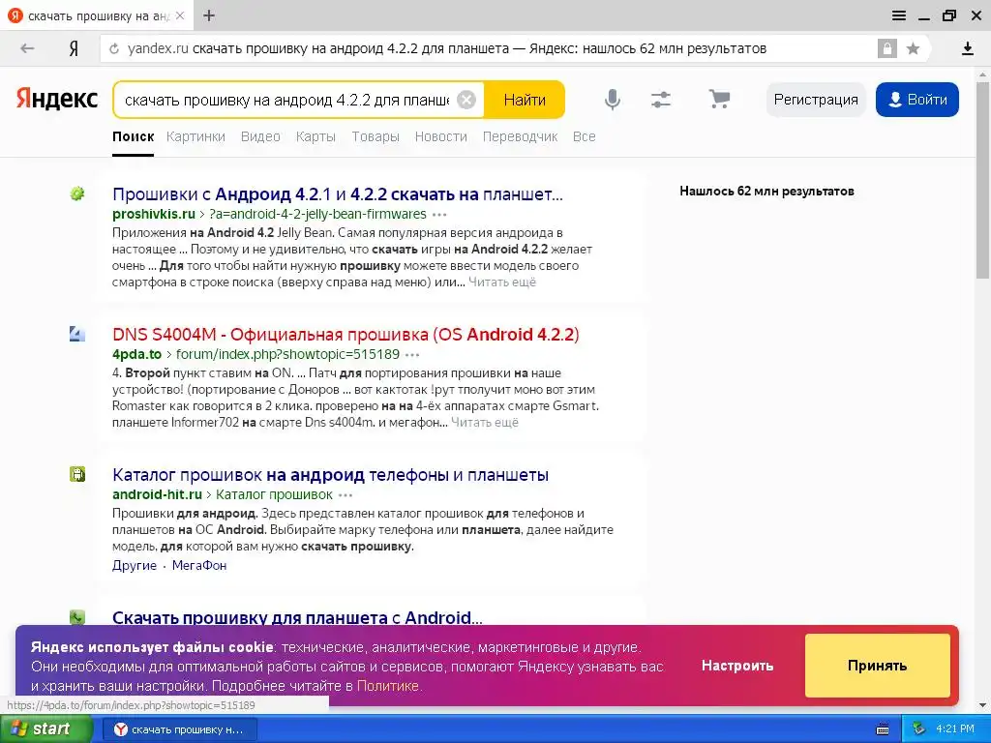Start voice search with microphone icon
This screenshot has height=743, width=991.
click(612, 100)
